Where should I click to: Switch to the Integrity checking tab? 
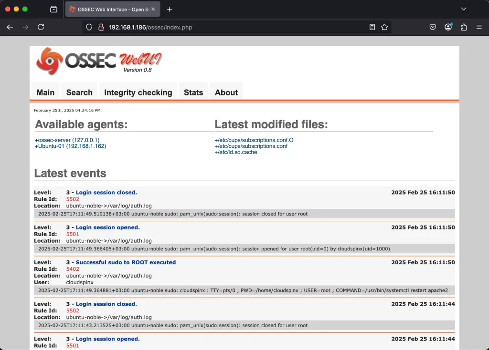point(138,93)
